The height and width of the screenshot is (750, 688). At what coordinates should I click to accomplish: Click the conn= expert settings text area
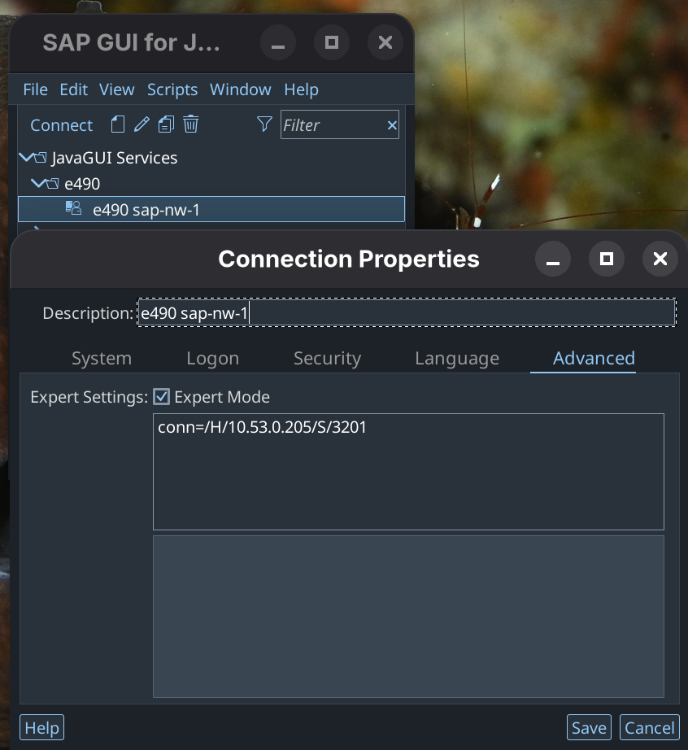pos(408,472)
